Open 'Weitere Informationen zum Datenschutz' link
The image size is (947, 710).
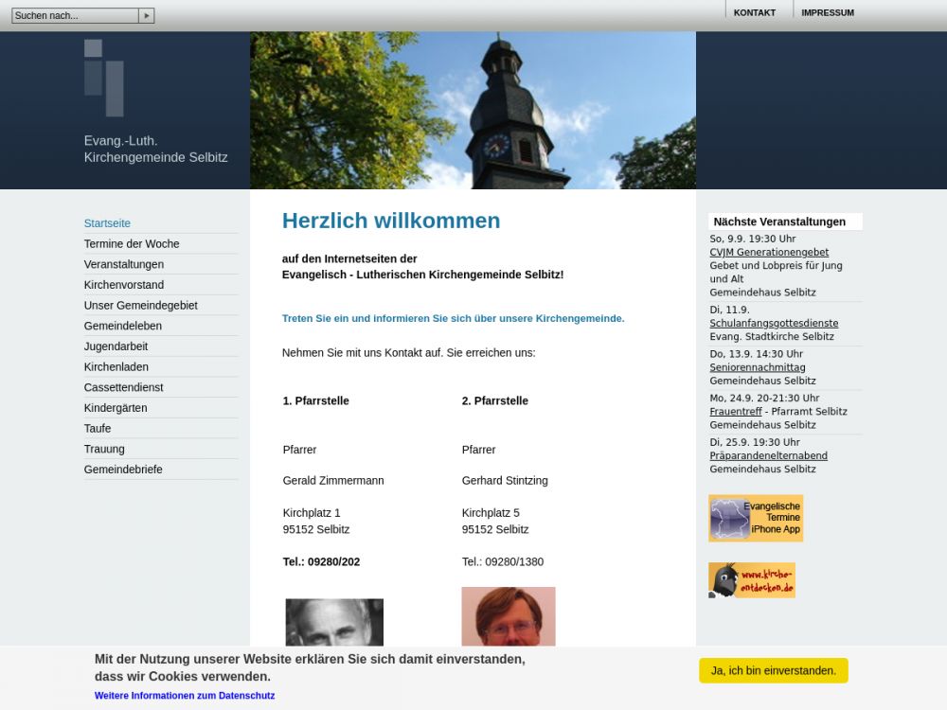185,696
